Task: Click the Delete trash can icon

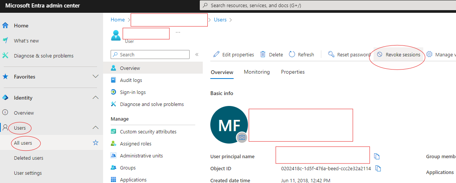Action: [x=263, y=54]
